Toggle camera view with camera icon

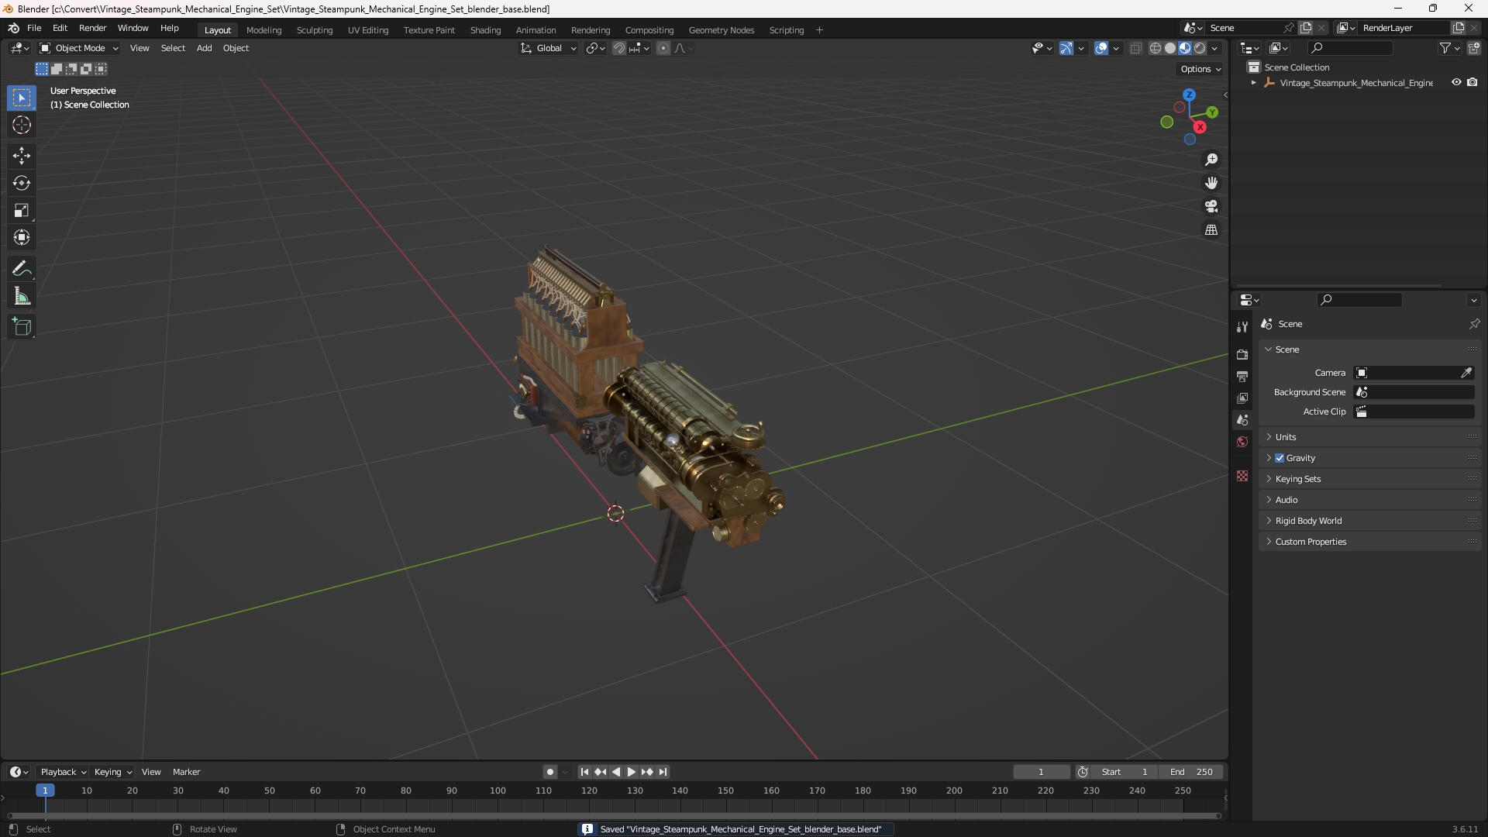tap(1211, 206)
